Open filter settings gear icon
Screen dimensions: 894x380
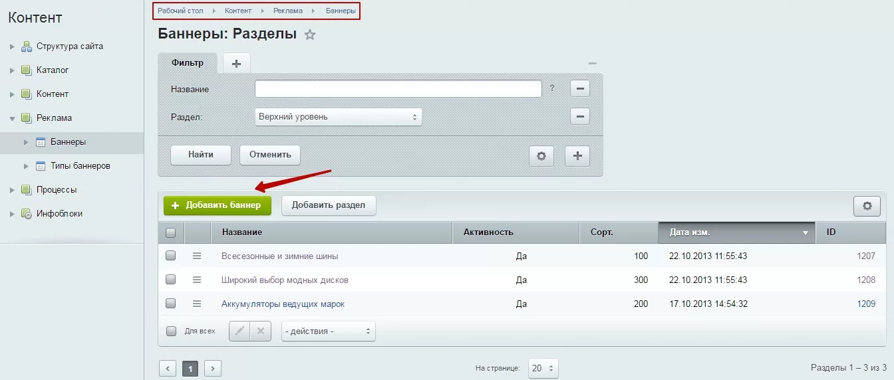point(541,156)
